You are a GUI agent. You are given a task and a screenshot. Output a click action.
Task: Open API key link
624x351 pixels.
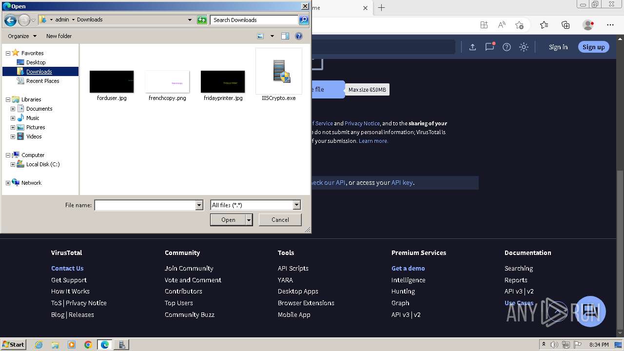click(402, 183)
